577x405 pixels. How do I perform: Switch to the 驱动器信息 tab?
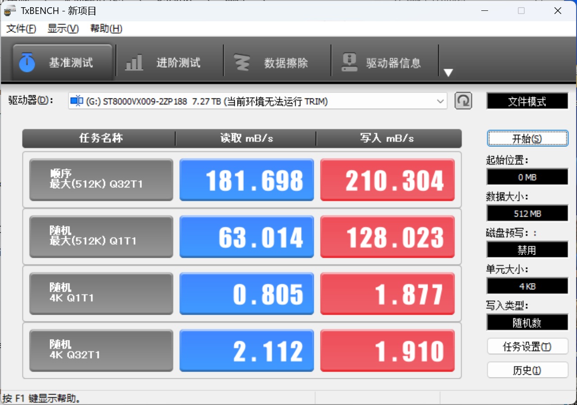pos(385,62)
